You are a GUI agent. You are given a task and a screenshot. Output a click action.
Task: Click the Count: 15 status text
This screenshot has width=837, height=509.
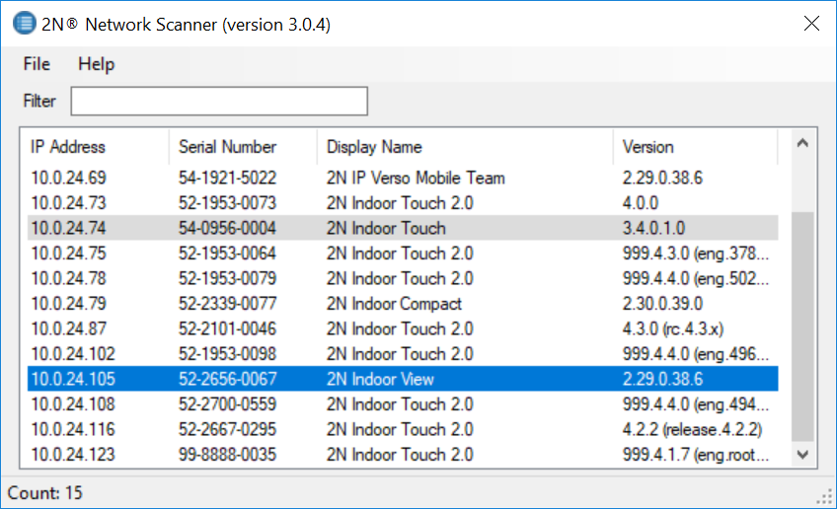[44, 492]
